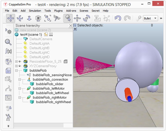Collapse bubbleRob_rightMotor node
Screen dimensions: 166x131
(20, 98)
